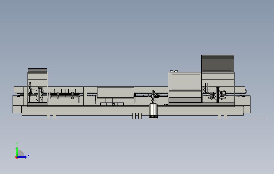Image resolution: width=274 pixels, height=174 pixels.
Task: Select the framed door panel on right cabinet
Action: click(x=186, y=82)
